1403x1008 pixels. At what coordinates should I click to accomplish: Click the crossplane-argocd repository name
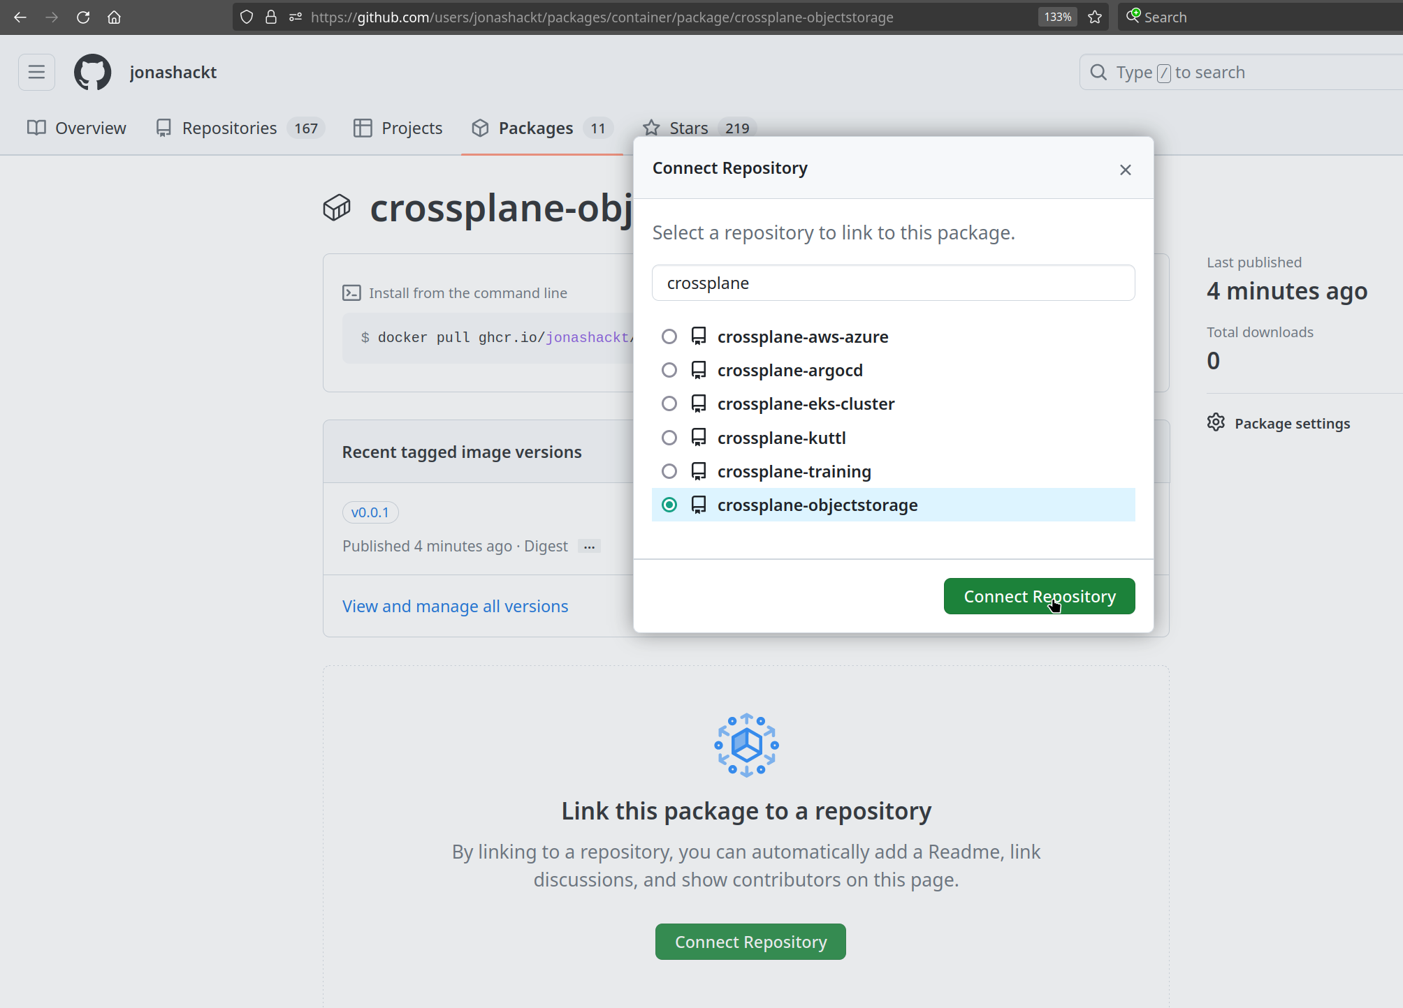790,370
